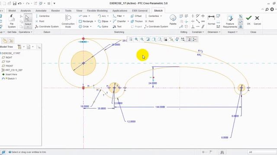Click Zoom In icon in graphics toolbar

pos(136,39)
